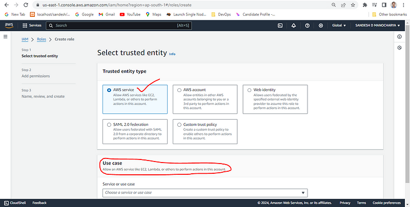410x207 pixels.
Task: Open the browser extensions puzzle icon
Action: 365,5
